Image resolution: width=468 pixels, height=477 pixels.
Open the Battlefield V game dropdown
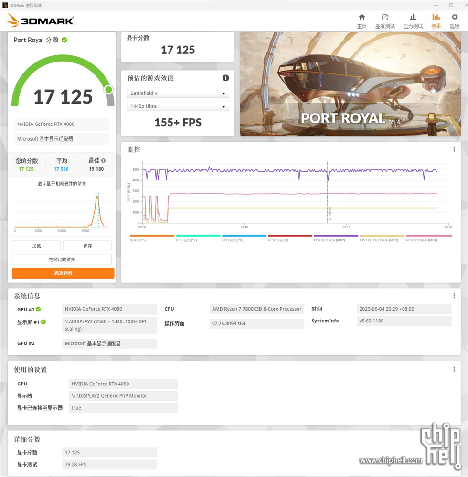(x=178, y=93)
